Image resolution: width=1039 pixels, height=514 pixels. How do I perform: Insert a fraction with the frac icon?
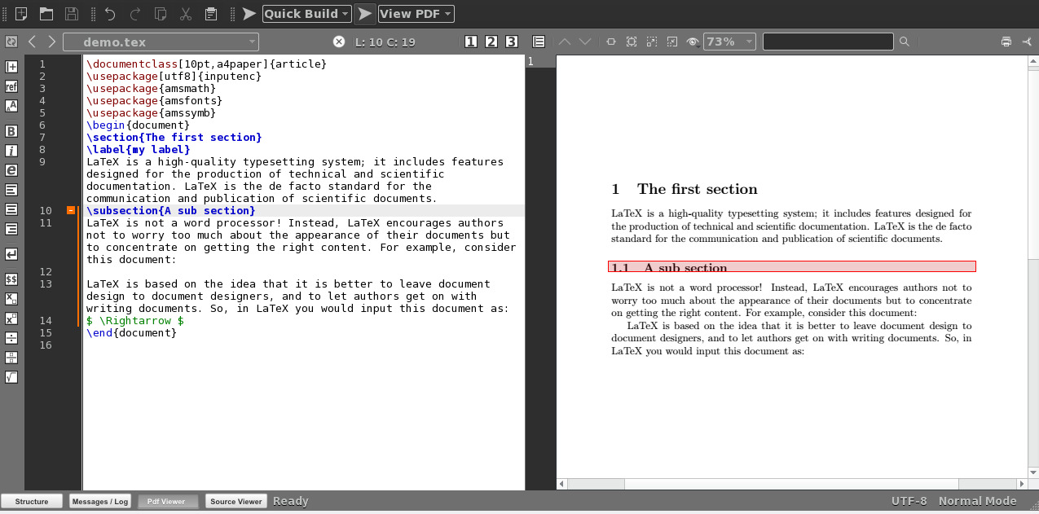[11, 358]
